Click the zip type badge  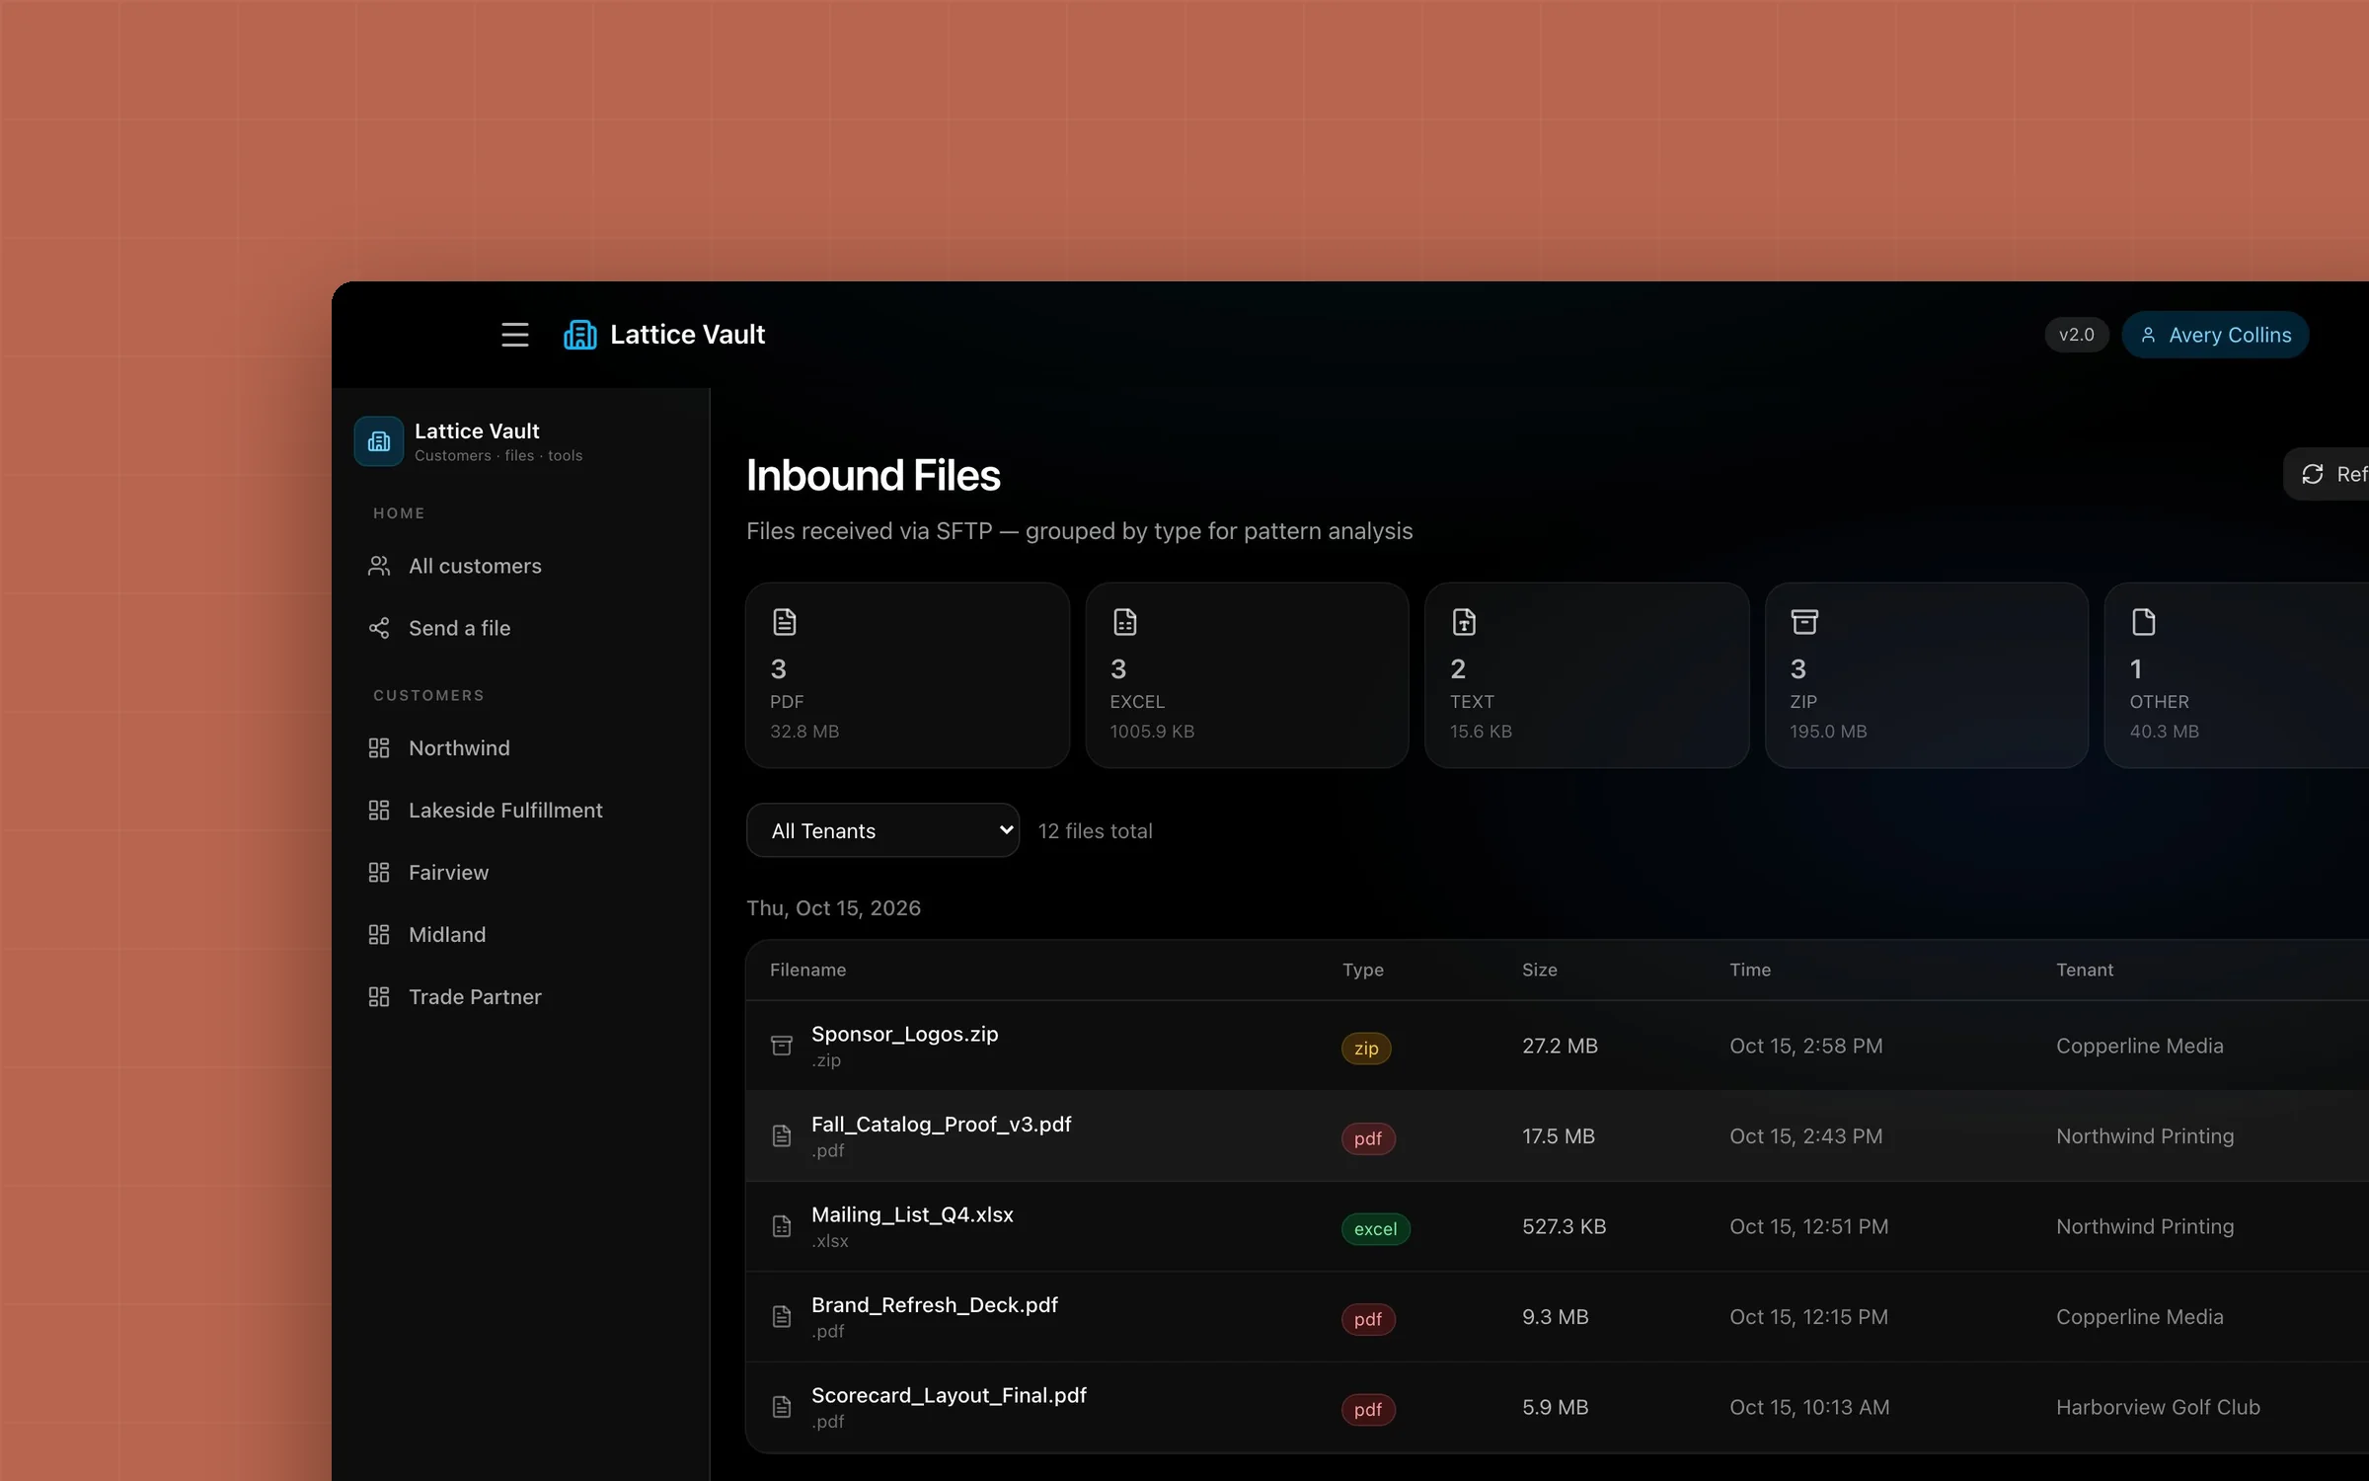point(1366,1048)
